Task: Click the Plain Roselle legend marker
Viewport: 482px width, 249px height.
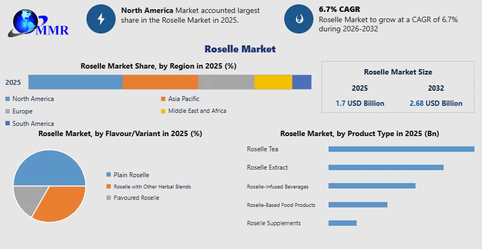Action: [x=109, y=174]
